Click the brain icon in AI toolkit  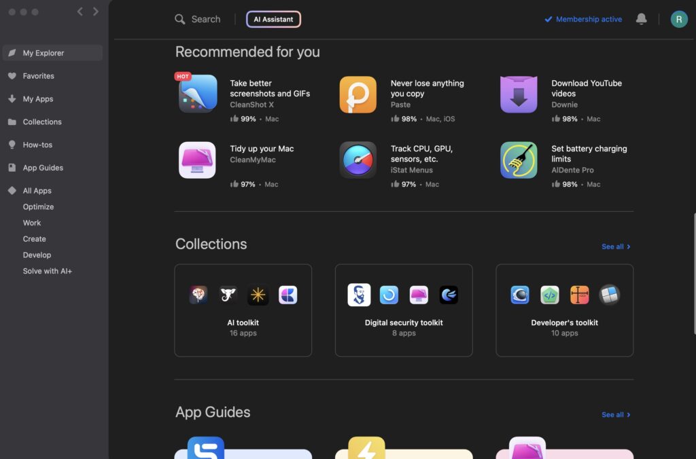(198, 295)
